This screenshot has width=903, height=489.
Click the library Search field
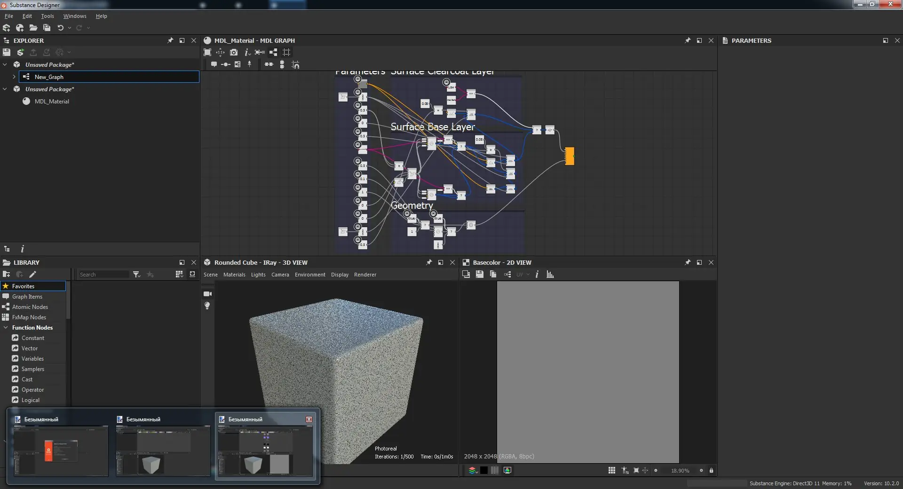pos(103,275)
